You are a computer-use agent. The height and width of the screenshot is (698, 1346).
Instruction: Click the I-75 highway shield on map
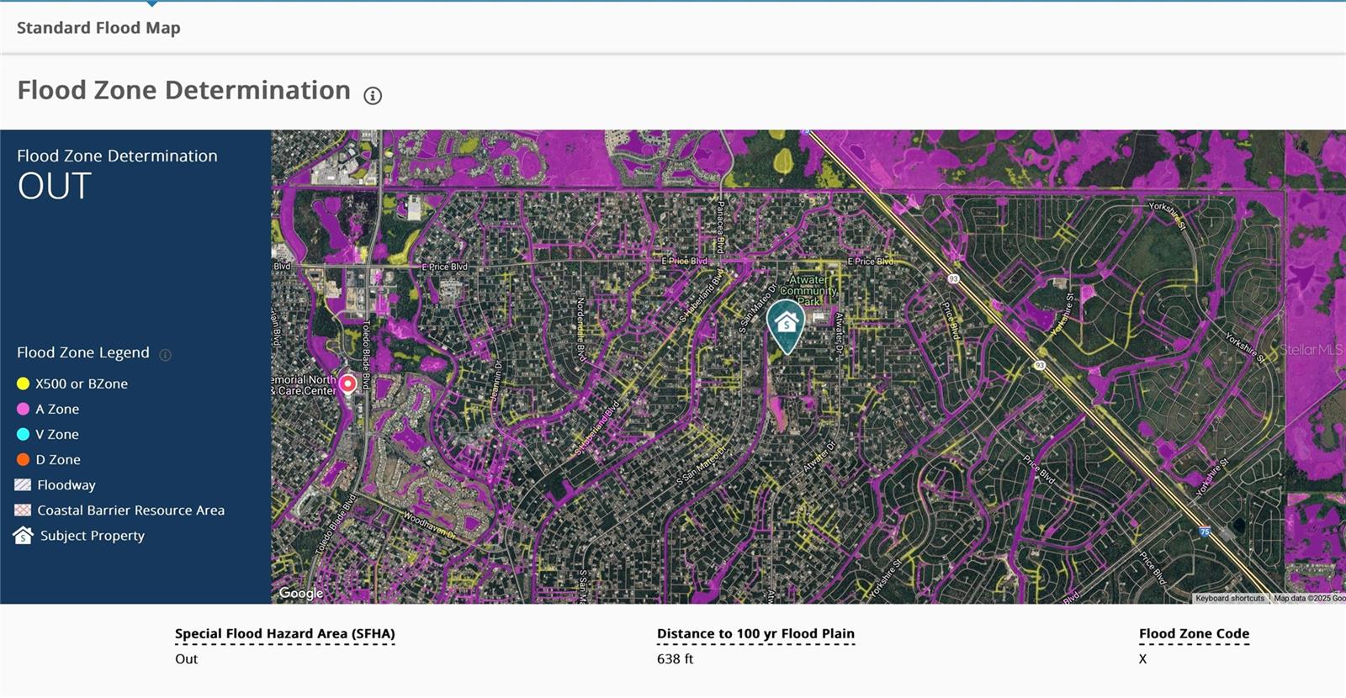(1204, 531)
